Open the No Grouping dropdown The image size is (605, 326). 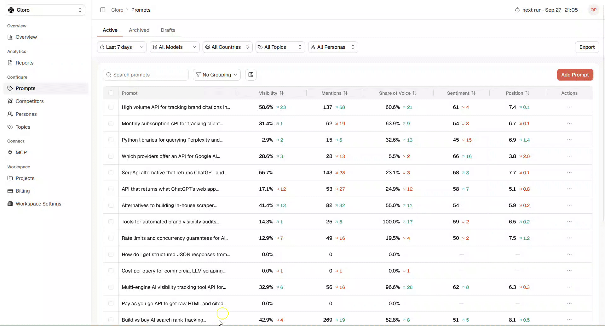tap(217, 75)
